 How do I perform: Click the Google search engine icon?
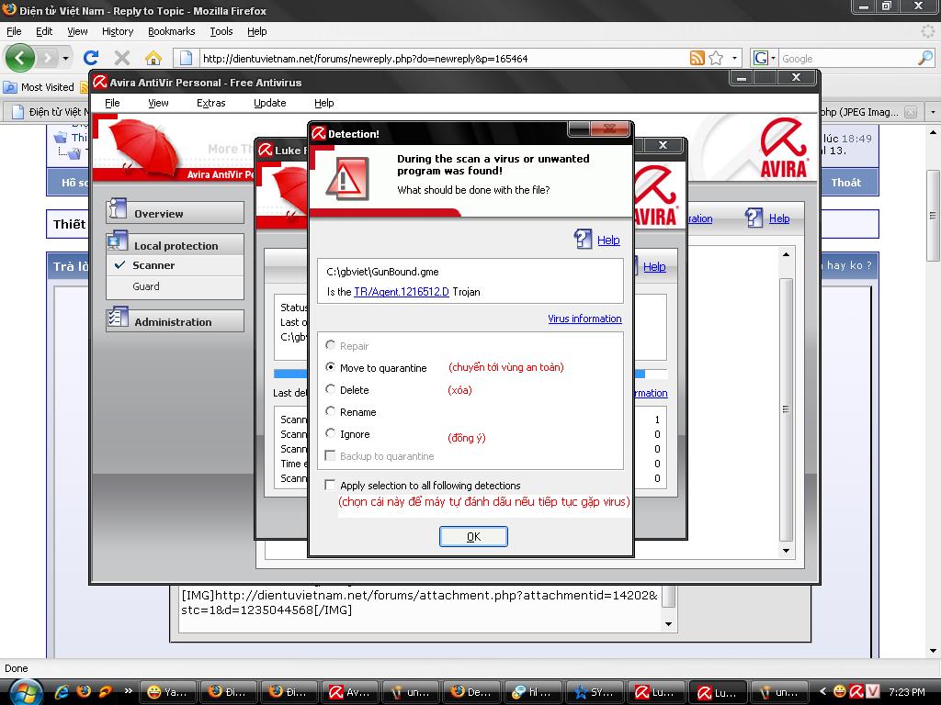pyautogui.click(x=760, y=58)
